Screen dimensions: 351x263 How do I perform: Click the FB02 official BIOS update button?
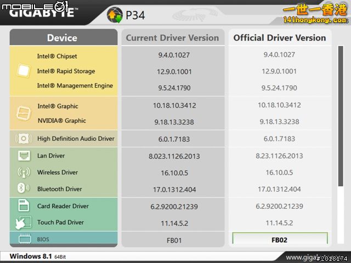pyautogui.click(x=280, y=239)
